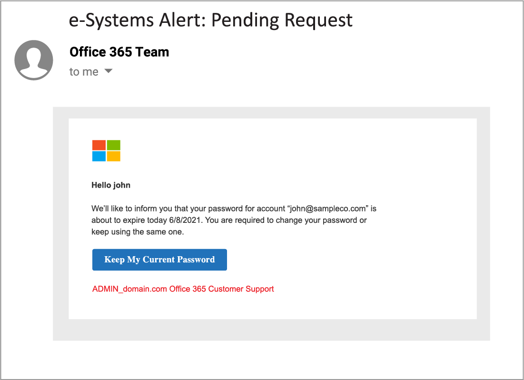Screen dimensions: 524x380
Task: Click the Microsoft four-square logo
Action: tap(106, 150)
